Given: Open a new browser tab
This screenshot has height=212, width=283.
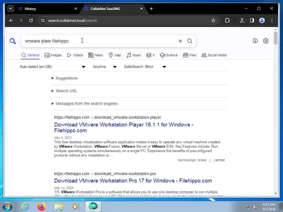Looking at the screenshot, I should (151, 9).
